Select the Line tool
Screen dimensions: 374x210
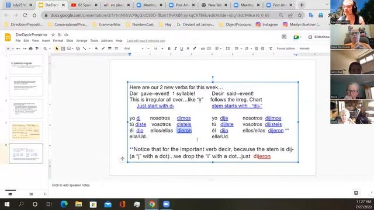(x=84, y=48)
